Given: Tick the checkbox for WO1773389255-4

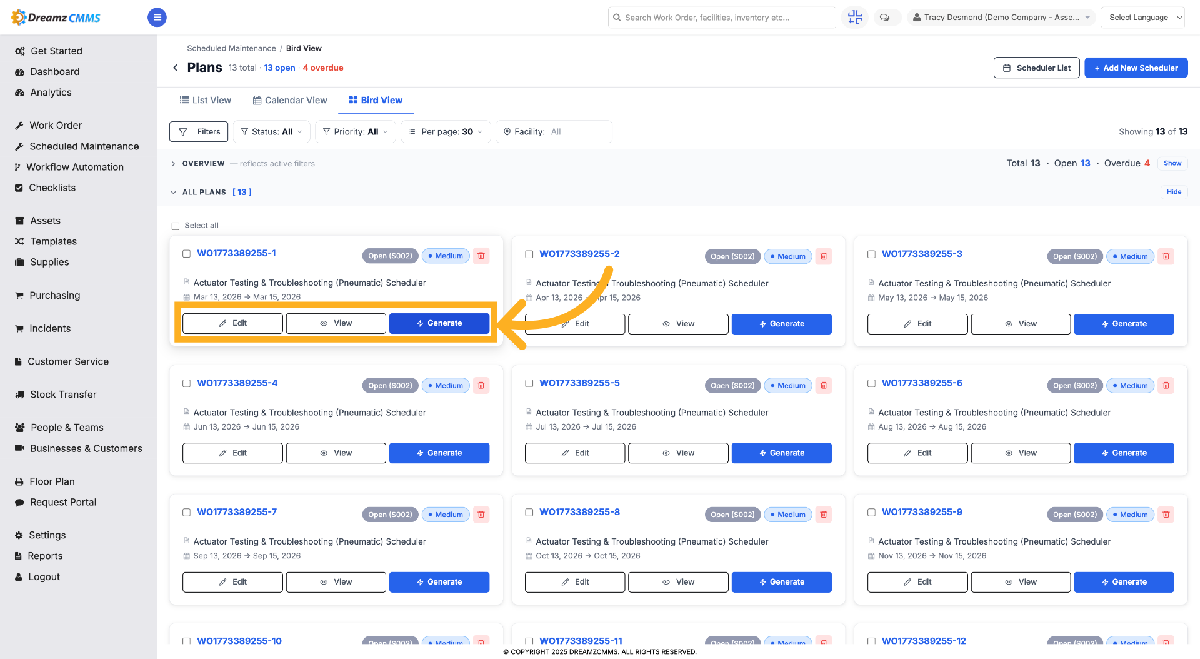Looking at the screenshot, I should (x=186, y=383).
